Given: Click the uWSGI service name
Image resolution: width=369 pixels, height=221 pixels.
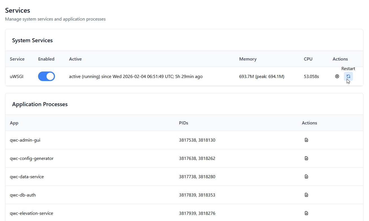Looking at the screenshot, I should tap(17, 76).
